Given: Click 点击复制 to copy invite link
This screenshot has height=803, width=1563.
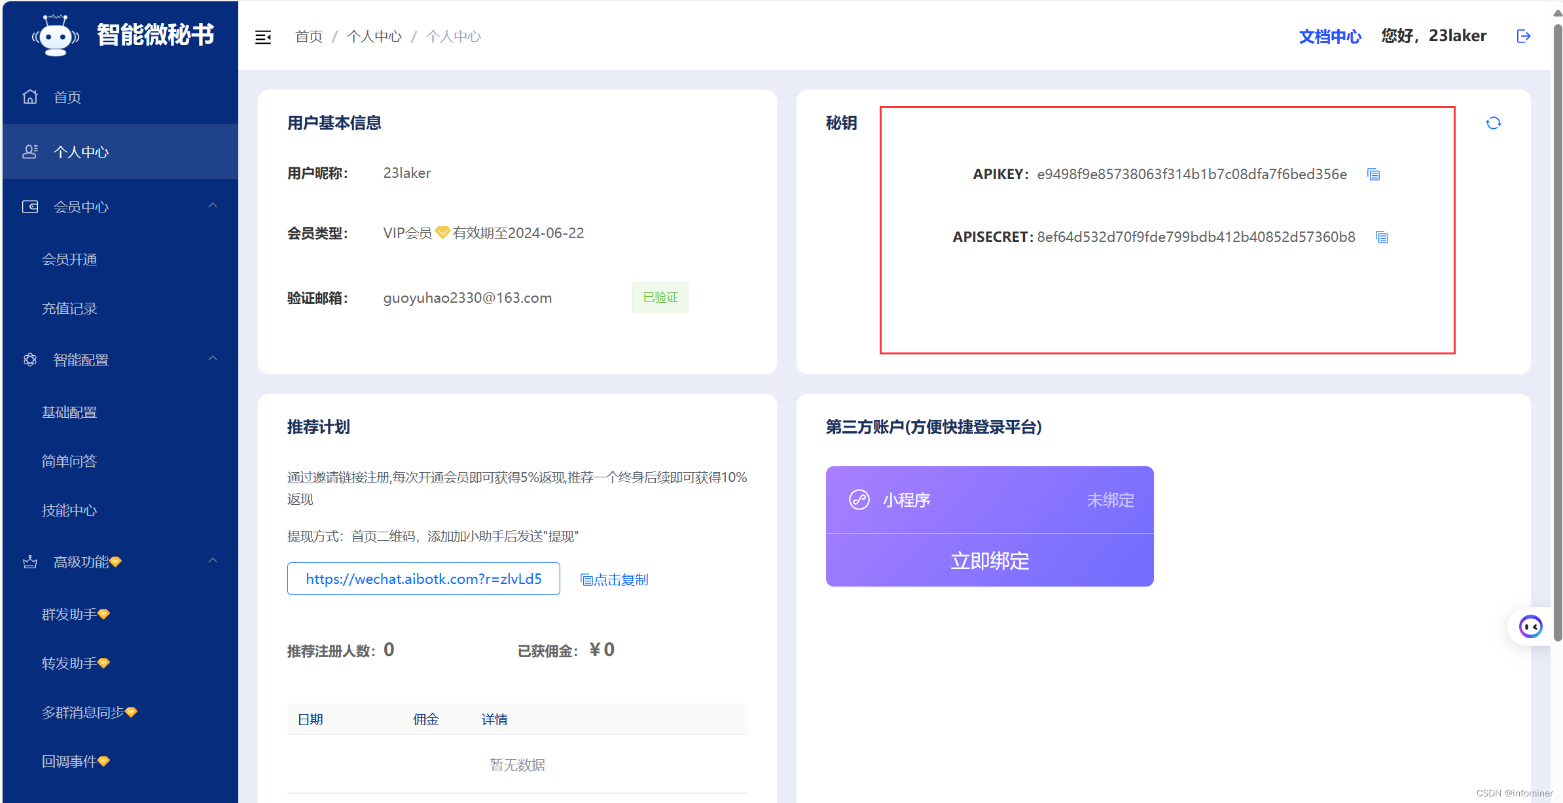Looking at the screenshot, I should (x=614, y=579).
